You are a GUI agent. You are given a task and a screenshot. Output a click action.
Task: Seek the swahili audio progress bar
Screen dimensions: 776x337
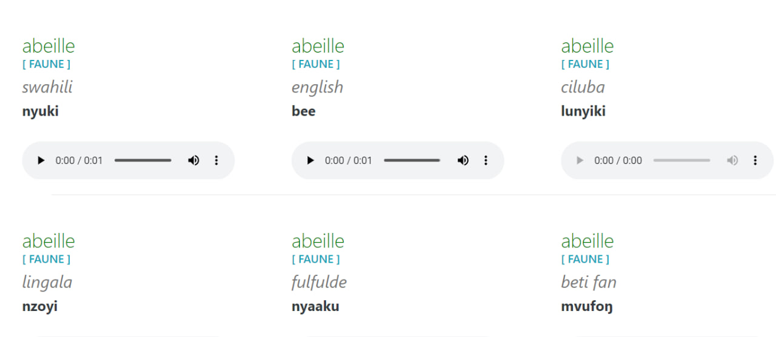(143, 160)
